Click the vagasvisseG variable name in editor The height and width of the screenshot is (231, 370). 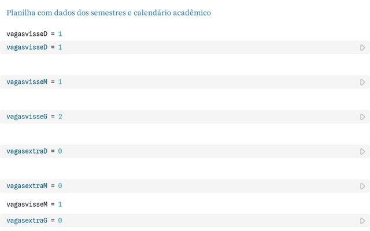(27, 117)
